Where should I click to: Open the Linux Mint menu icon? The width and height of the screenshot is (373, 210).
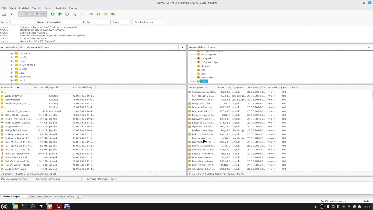(4, 206)
